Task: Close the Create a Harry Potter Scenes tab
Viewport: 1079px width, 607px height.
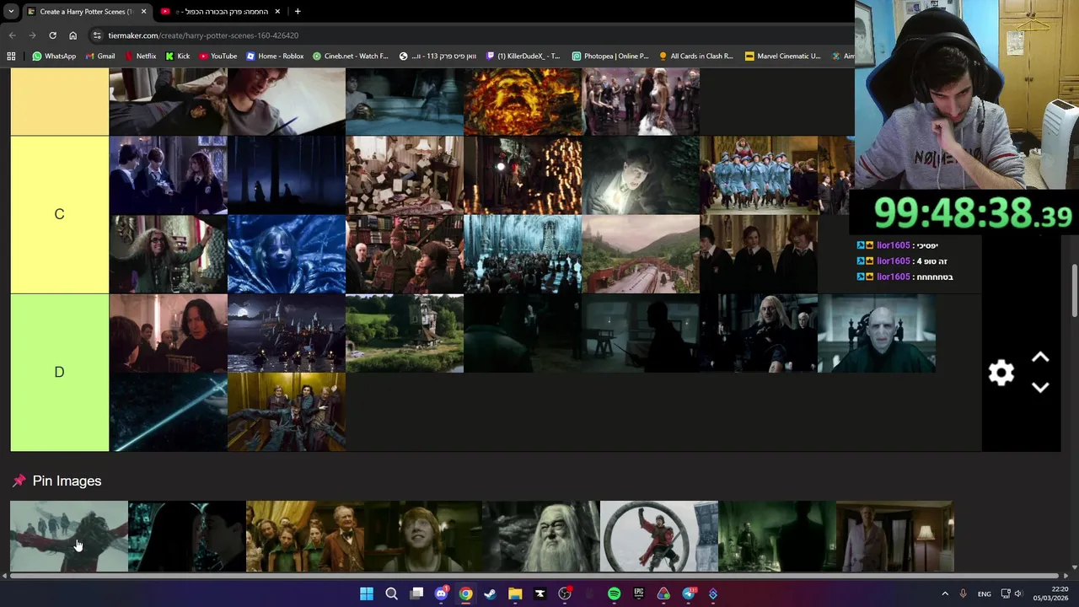Action: point(143,12)
